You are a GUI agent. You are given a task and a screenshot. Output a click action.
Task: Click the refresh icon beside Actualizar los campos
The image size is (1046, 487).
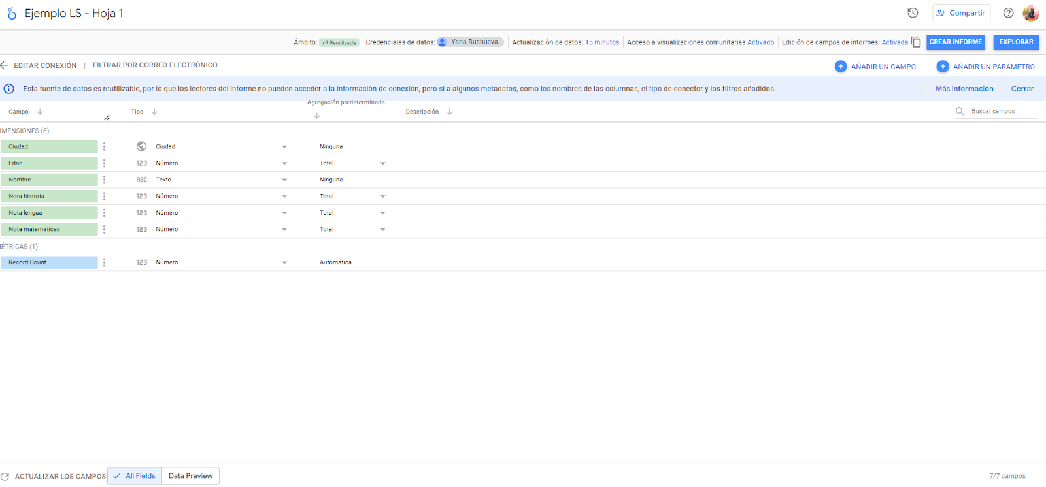pos(5,477)
